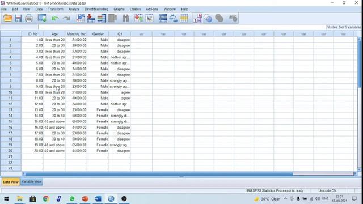Click Monthly_Inc cell 65000.00 in row 15
The image size is (363, 204).
(76, 121)
